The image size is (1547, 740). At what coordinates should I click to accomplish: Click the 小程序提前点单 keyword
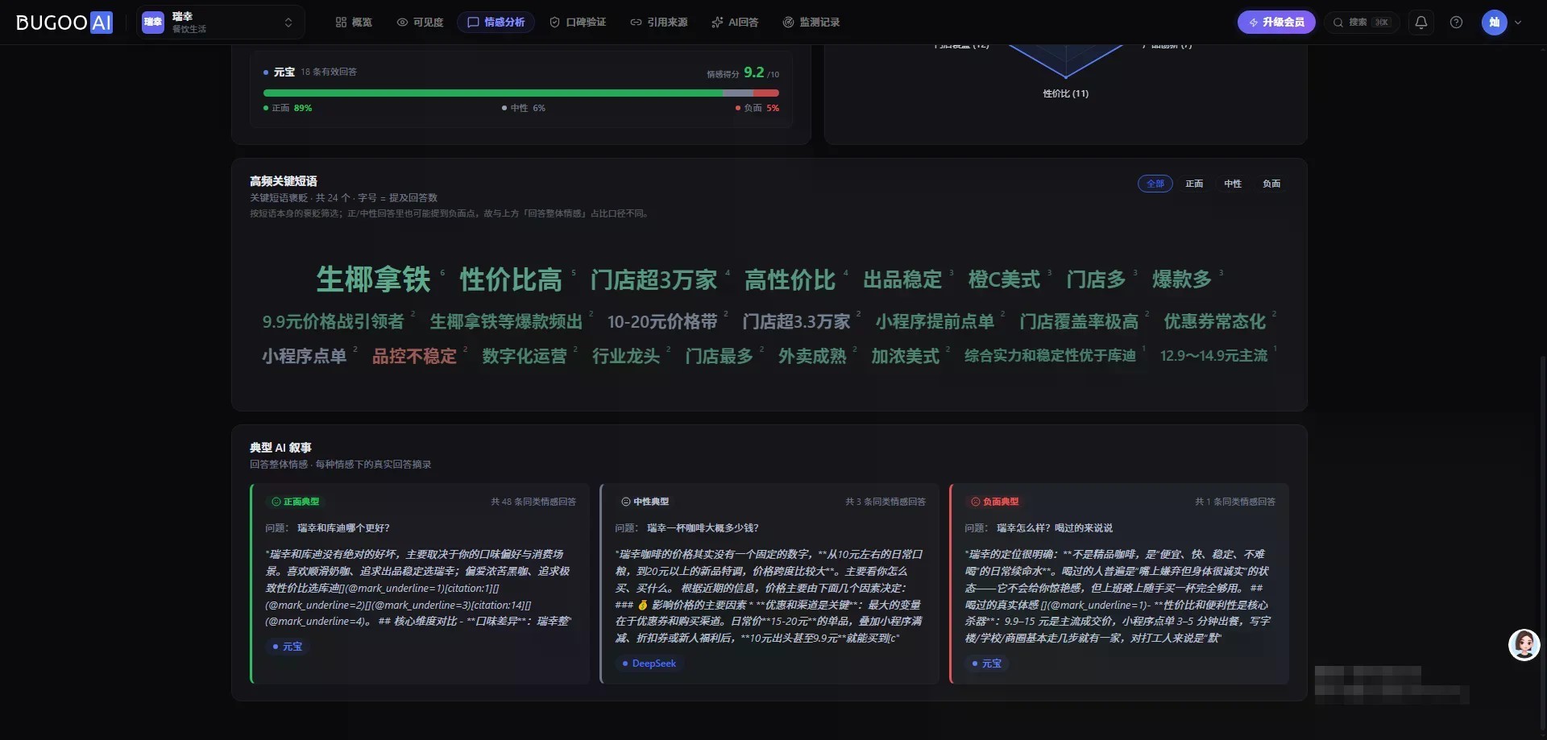tap(935, 321)
